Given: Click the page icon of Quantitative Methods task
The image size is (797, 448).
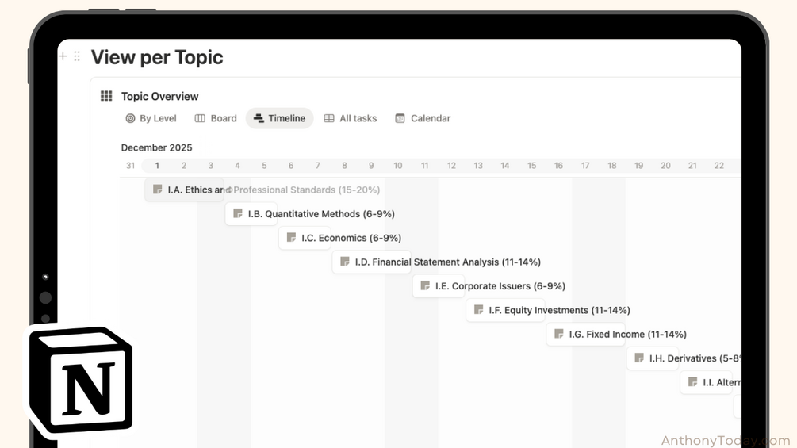Looking at the screenshot, I should [238, 213].
